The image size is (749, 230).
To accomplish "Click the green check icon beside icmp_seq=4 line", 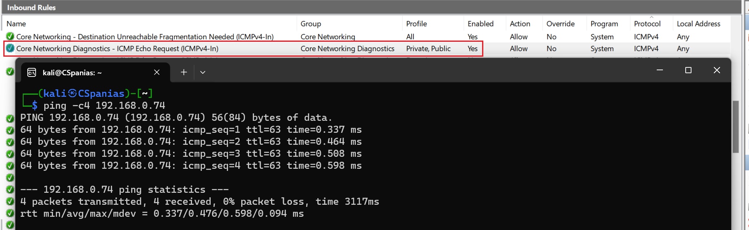I will (10, 166).
